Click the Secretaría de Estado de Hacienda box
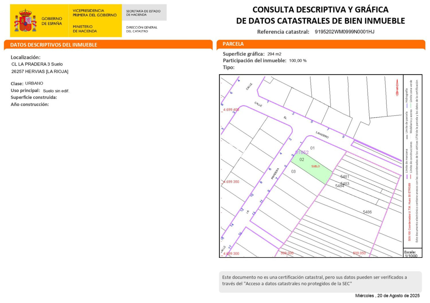Viewport: 430px width, 303px height. (x=144, y=13)
